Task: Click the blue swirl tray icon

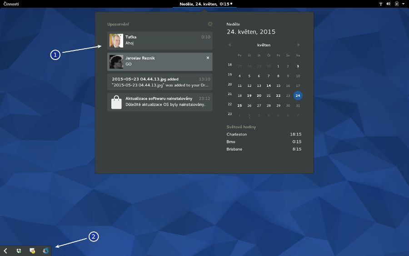Action: click(x=46, y=251)
